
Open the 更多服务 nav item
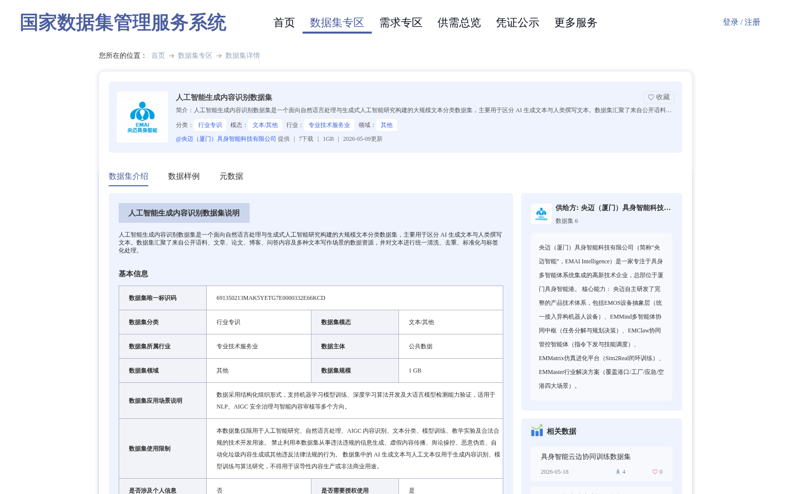point(576,23)
